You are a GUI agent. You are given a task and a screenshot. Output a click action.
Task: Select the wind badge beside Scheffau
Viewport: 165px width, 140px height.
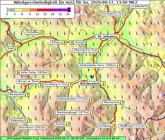pyautogui.click(x=42, y=32)
